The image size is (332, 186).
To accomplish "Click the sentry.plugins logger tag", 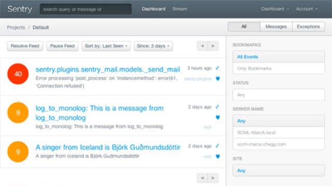I will coord(198,79).
